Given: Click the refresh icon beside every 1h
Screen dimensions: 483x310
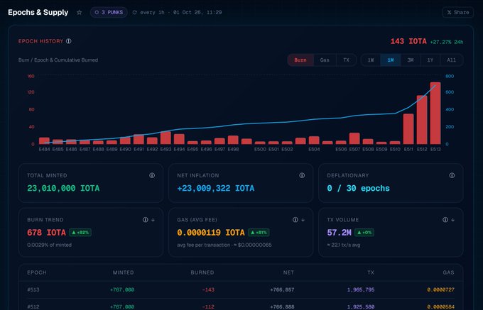Looking at the screenshot, I should click(x=135, y=12).
